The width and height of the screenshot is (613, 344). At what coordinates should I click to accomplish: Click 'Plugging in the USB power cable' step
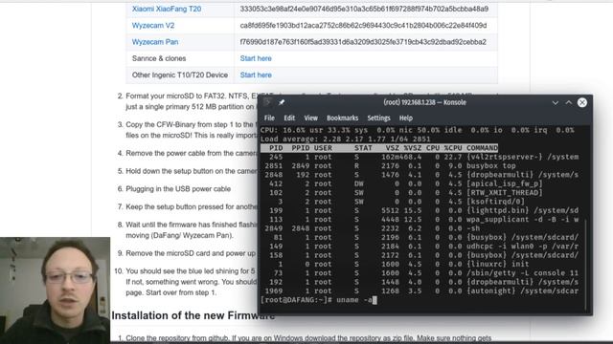tap(178, 189)
